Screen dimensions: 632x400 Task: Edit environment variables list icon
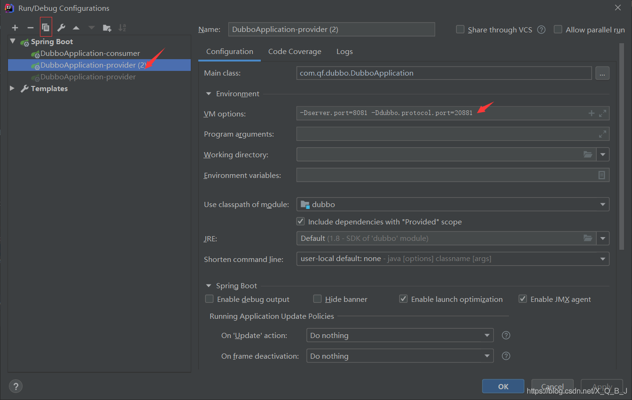pyautogui.click(x=601, y=175)
